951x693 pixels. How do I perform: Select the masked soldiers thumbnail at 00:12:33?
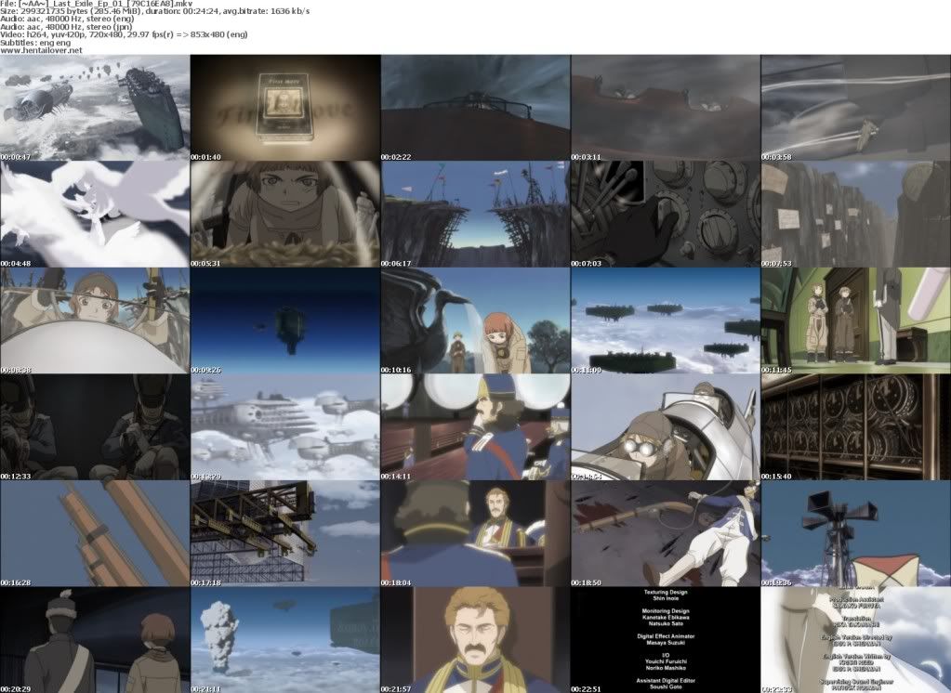point(95,427)
